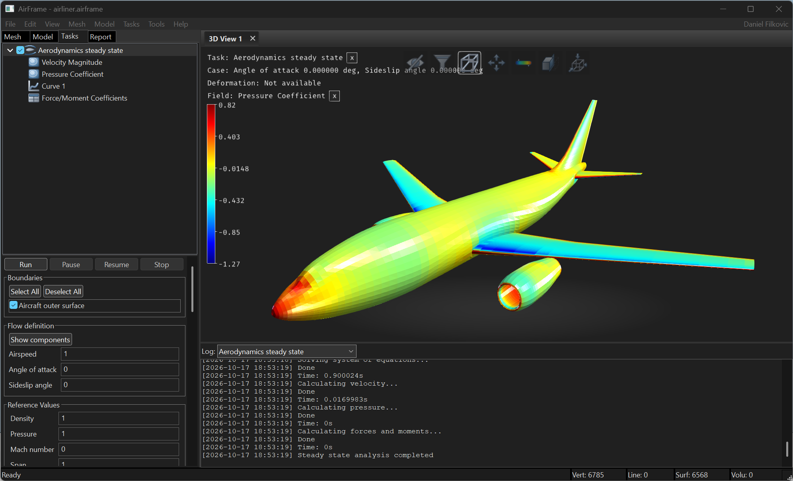Toggle the Aircraft outer surface checkbox
Screen dimensions: 793x481
(x=14, y=305)
